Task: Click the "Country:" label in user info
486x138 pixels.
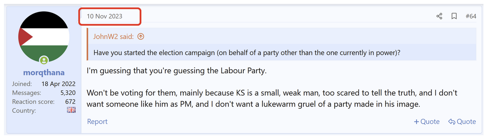Action: (x=24, y=111)
